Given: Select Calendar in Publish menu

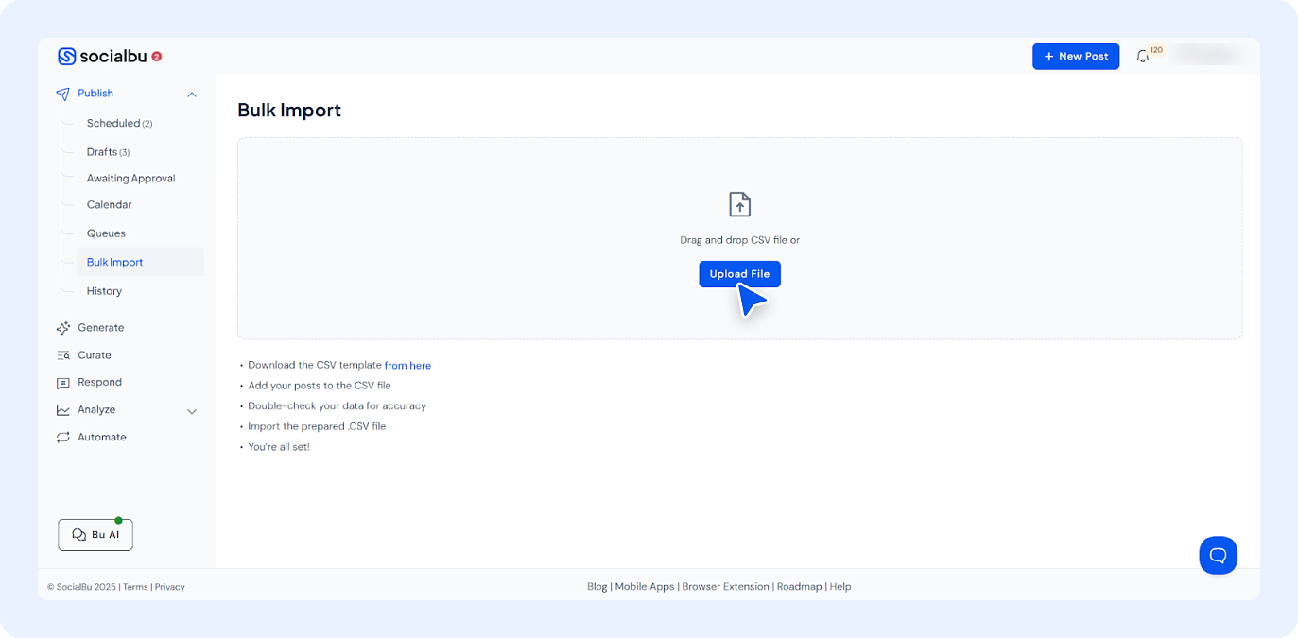Looking at the screenshot, I should pyautogui.click(x=109, y=205).
